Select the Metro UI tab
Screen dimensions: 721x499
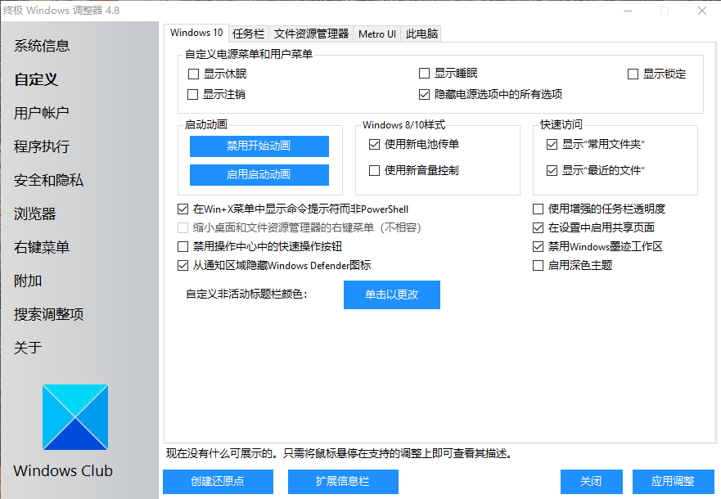376,34
